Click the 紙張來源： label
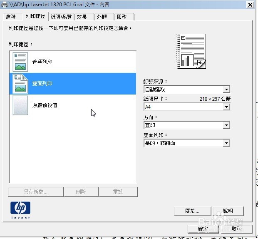258x239 pixels. click(x=155, y=81)
